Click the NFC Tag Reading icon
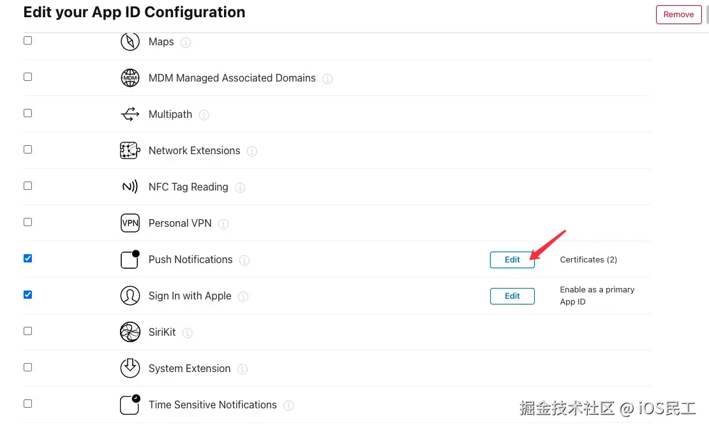Viewport: 709px width, 430px height. click(130, 187)
